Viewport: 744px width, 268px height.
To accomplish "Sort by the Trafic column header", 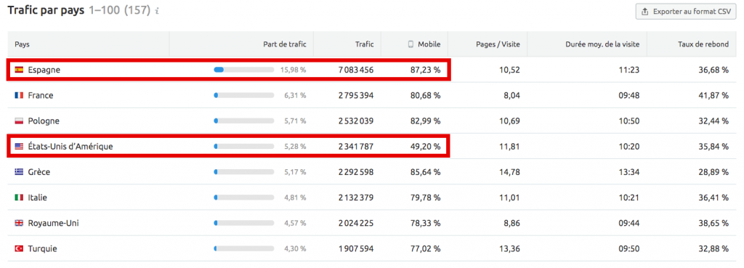I will 365,44.
